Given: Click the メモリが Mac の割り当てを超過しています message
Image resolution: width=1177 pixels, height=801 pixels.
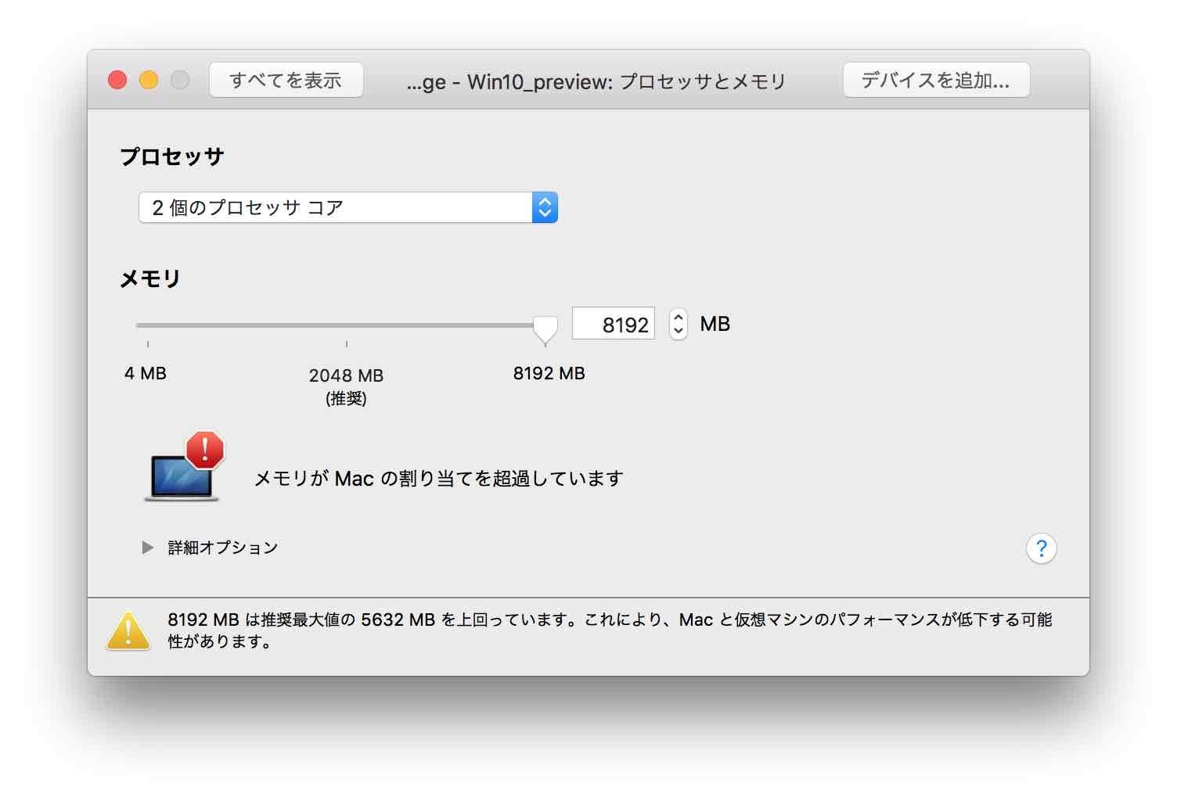Looking at the screenshot, I should tap(439, 478).
